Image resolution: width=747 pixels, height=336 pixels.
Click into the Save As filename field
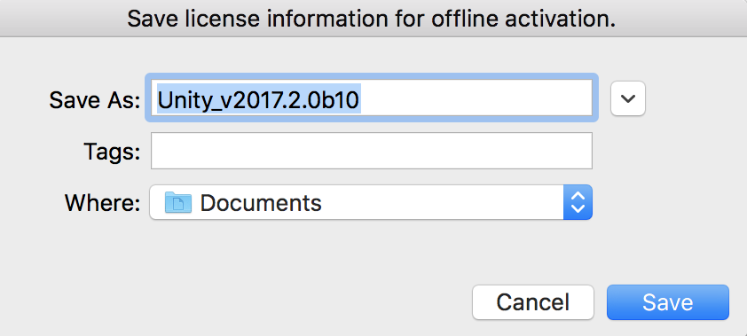click(x=372, y=98)
